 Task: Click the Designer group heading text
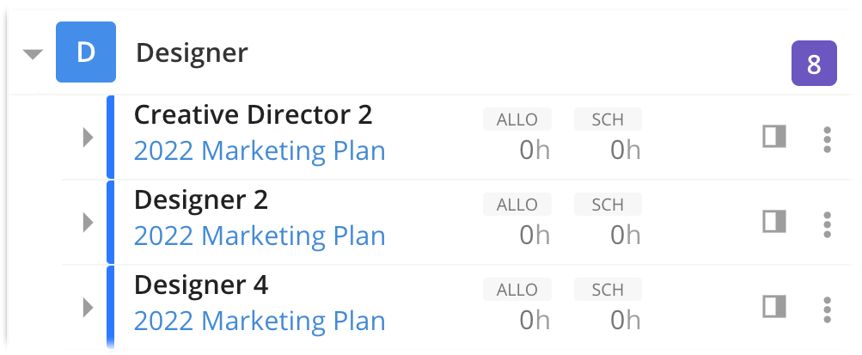click(x=192, y=52)
